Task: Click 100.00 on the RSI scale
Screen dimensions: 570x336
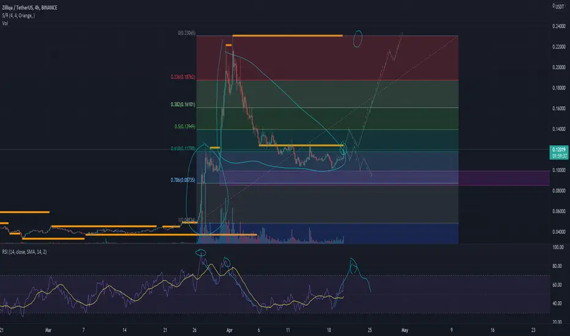Action: point(558,247)
